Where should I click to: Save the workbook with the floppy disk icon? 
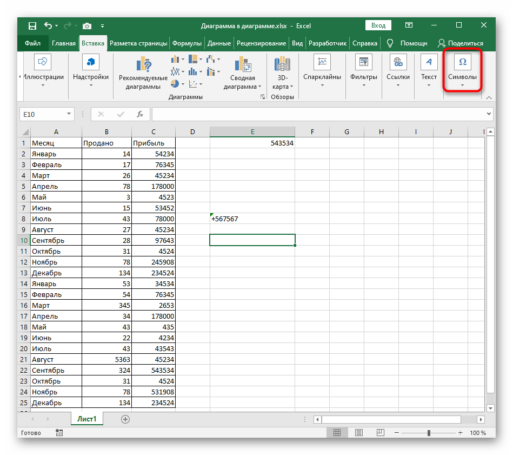click(32, 26)
